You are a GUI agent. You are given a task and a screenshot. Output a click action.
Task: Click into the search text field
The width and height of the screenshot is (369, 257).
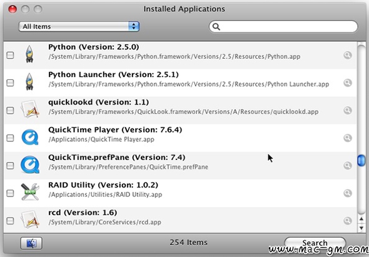pyautogui.click(x=283, y=27)
